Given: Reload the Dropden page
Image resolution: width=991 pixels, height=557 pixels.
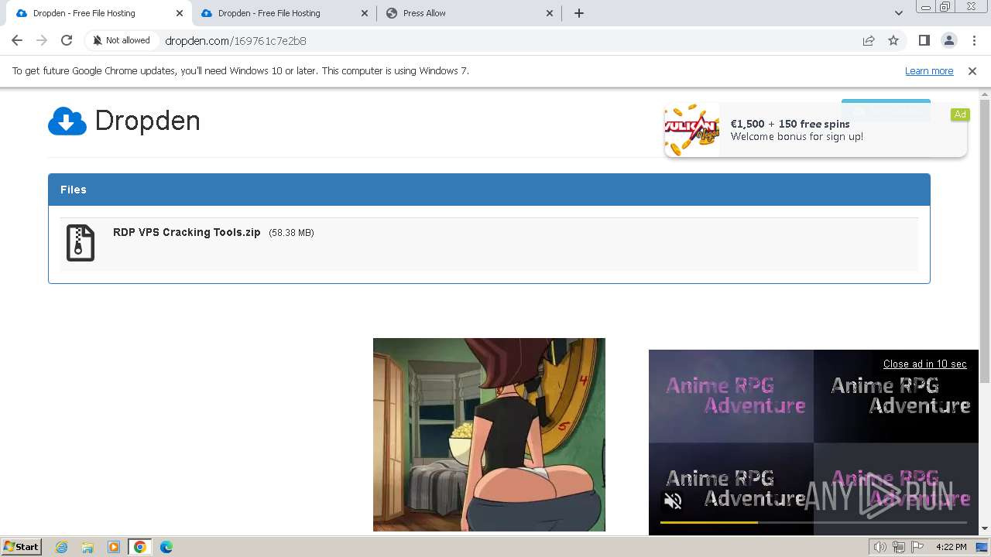Looking at the screenshot, I should tap(67, 40).
